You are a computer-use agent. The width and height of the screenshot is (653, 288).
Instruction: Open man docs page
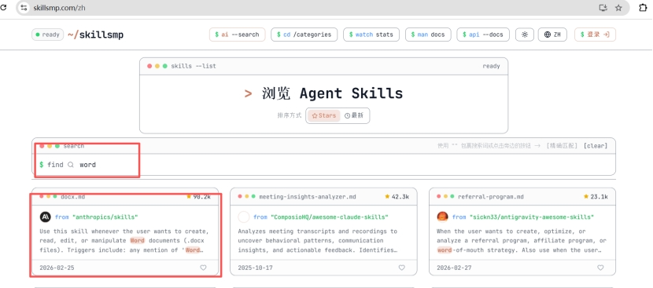click(428, 35)
